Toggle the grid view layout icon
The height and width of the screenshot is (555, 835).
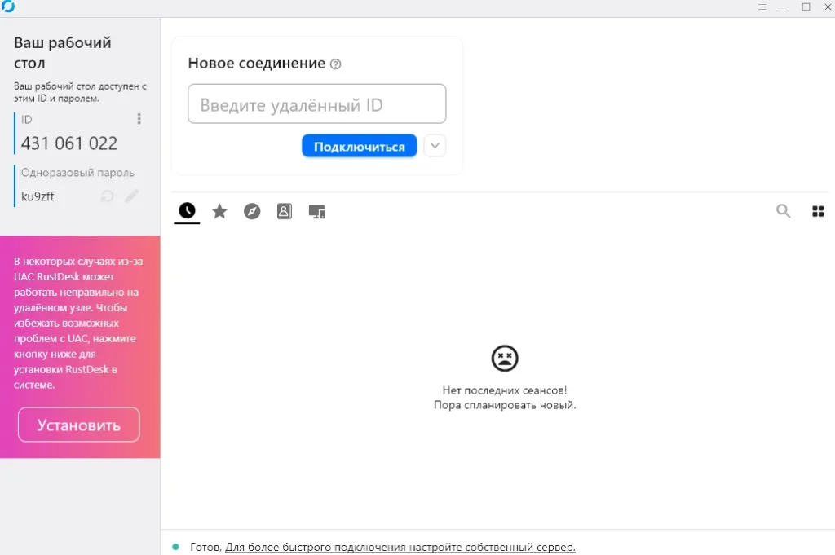click(x=818, y=212)
